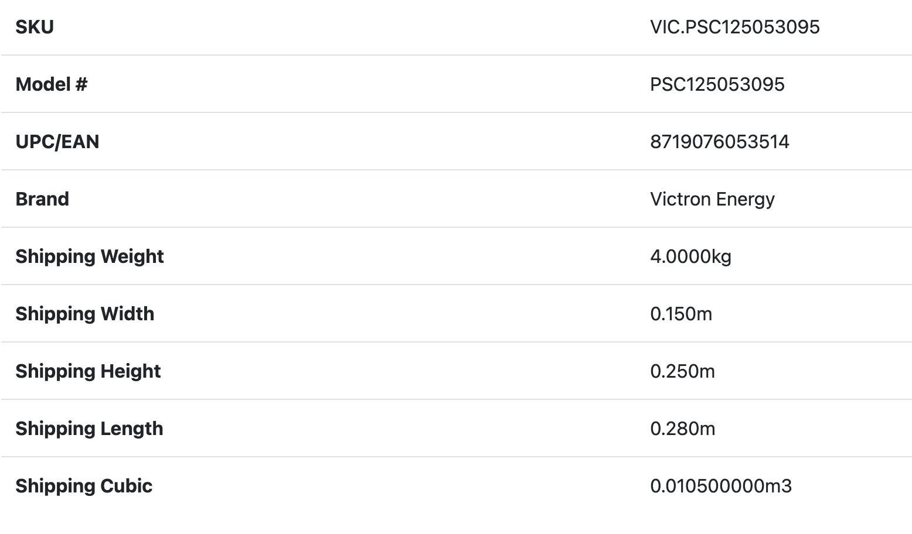Click the Shipping Cubic label
The image size is (912, 534).
tap(84, 486)
